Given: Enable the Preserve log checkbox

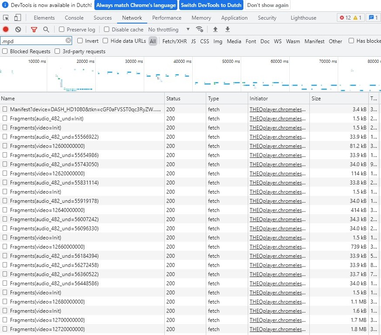Looking at the screenshot, I should pyautogui.click(x=62, y=29).
